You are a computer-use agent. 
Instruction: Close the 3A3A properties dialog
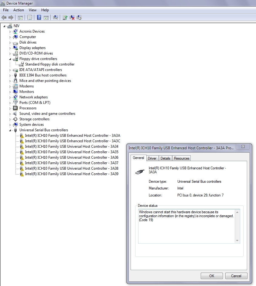243,147
